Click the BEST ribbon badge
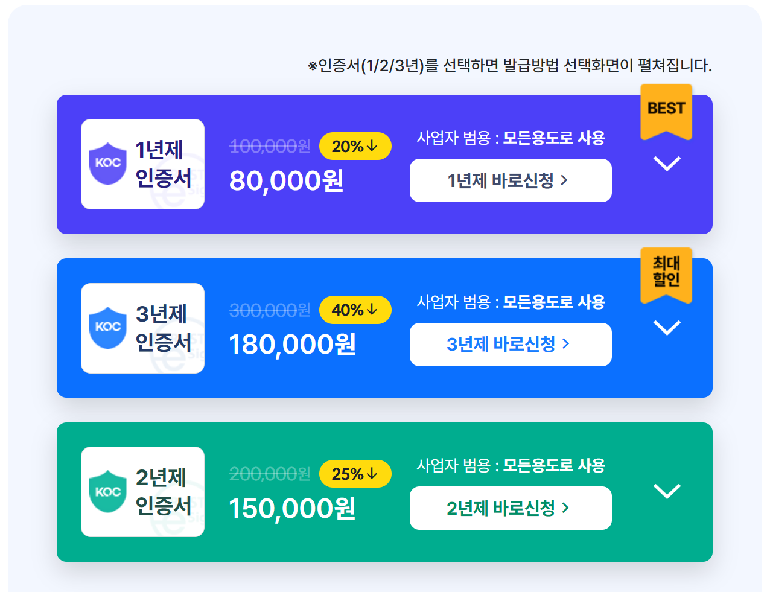Viewport: 767px width, 592px height. click(x=666, y=112)
